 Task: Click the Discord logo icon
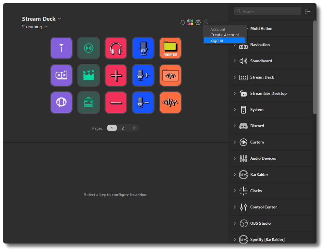click(243, 126)
